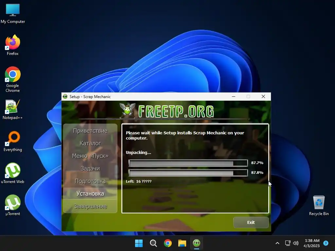Open network status tray icon
Viewport: 335px width, 251px height.
288,243
